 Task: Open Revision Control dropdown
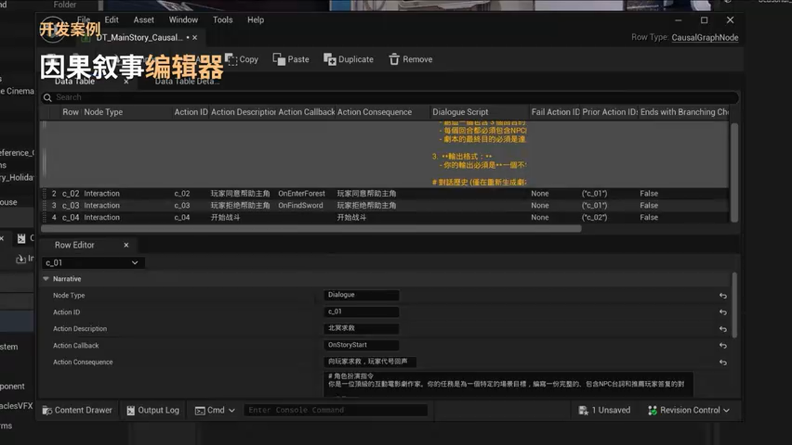[689, 410]
